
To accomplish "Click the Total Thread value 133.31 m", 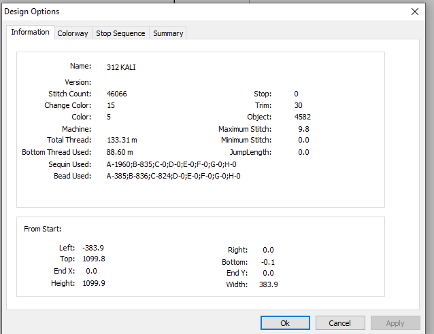I will 122,140.
